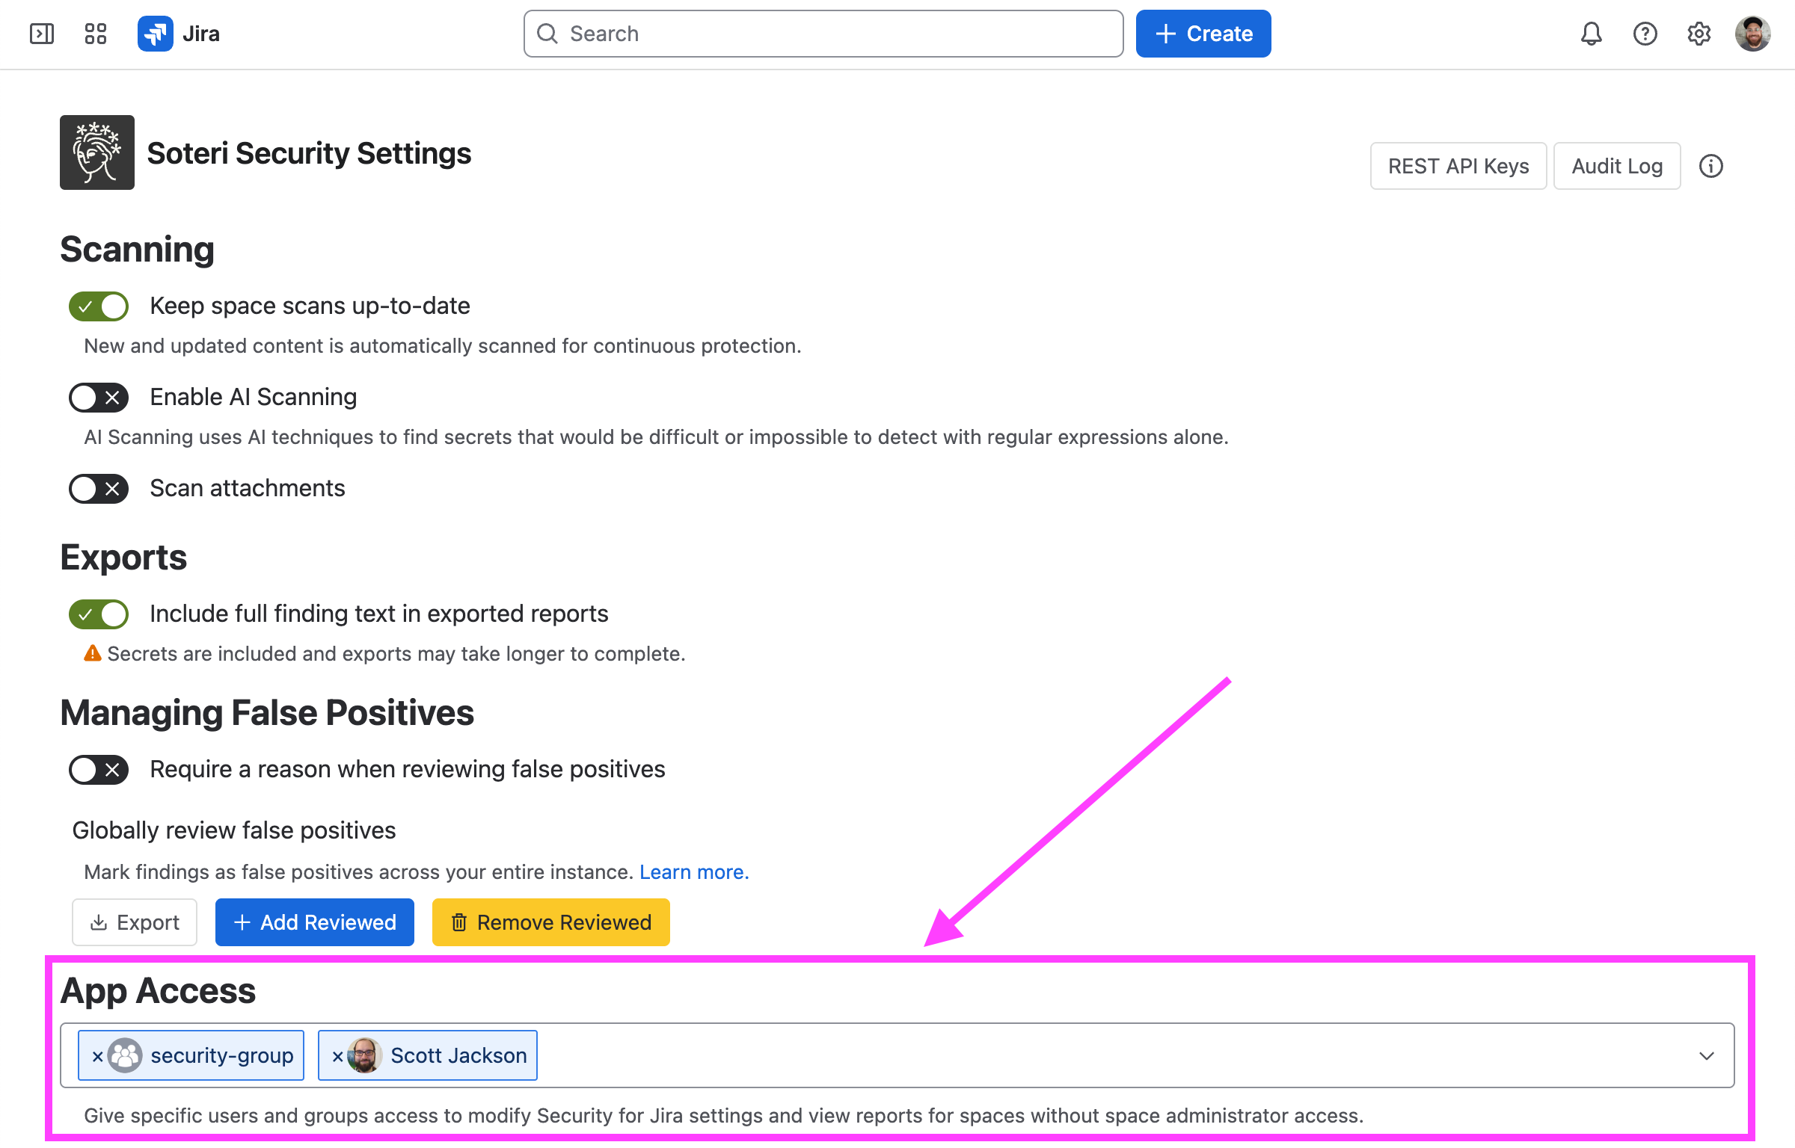This screenshot has width=1795, height=1148.
Task: Open notifications bell
Action: (1592, 34)
